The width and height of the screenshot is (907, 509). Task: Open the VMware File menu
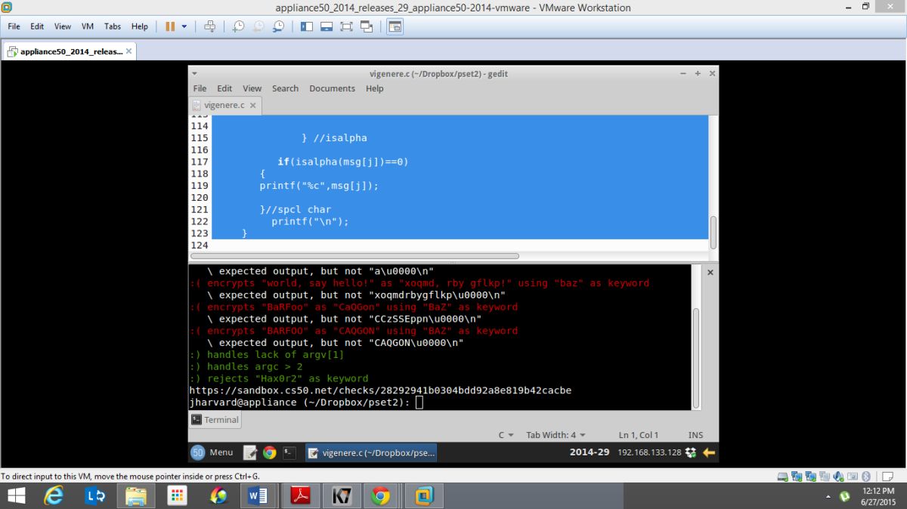pos(14,26)
